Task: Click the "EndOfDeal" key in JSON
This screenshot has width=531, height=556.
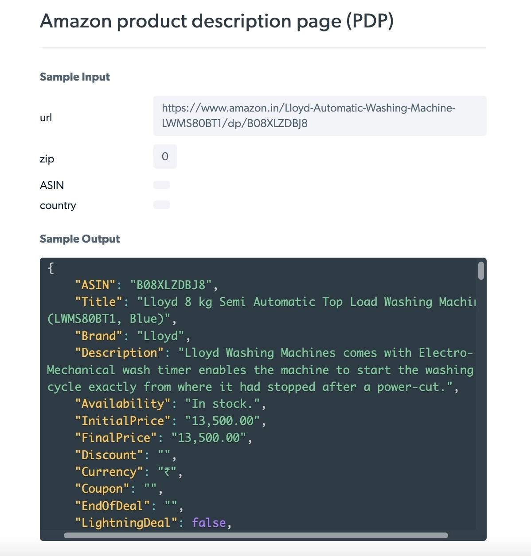Action: 113,506
